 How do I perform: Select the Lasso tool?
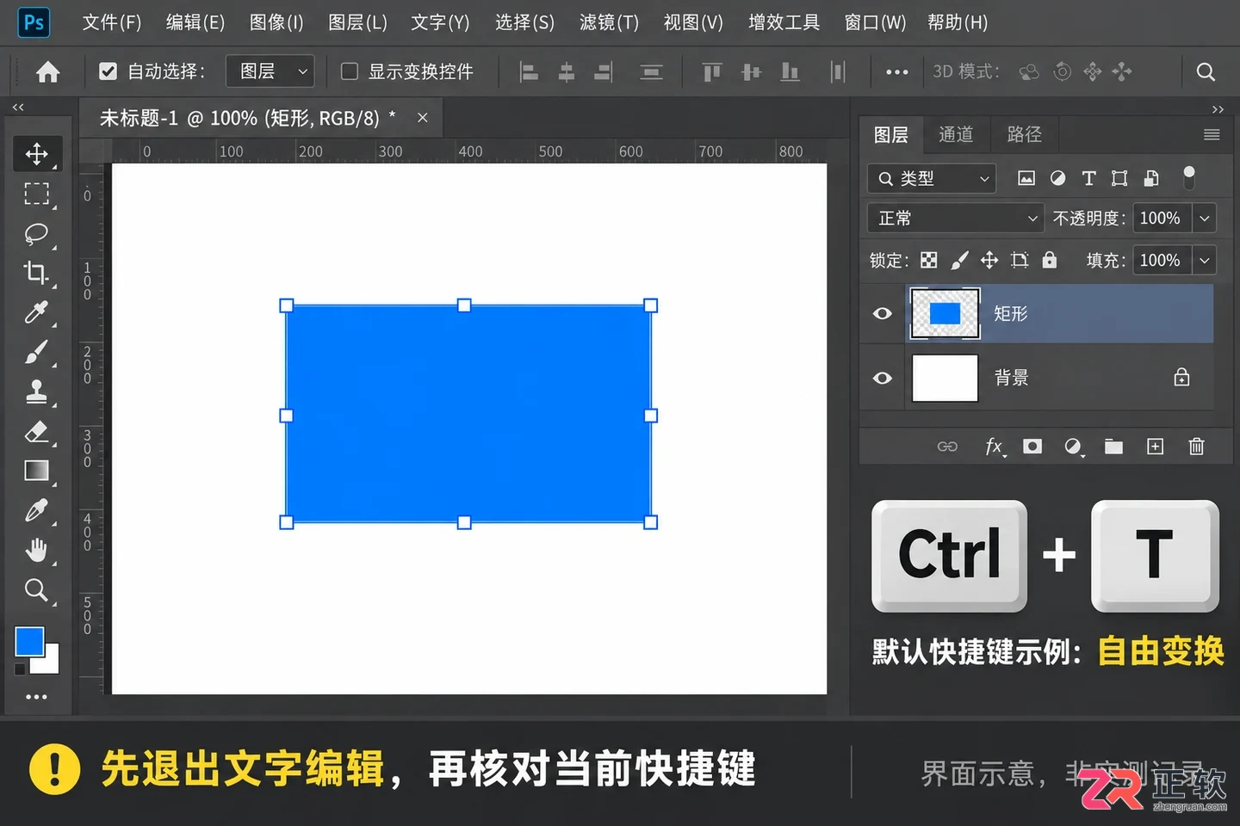click(36, 233)
